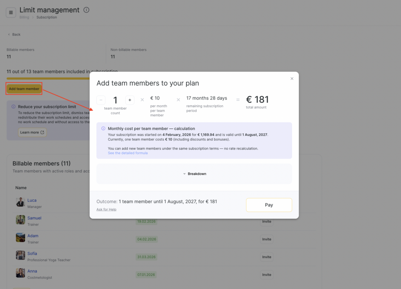Viewport: 401px width, 289px height.
Task: Expand the Breakdown section
Action: coord(194,174)
